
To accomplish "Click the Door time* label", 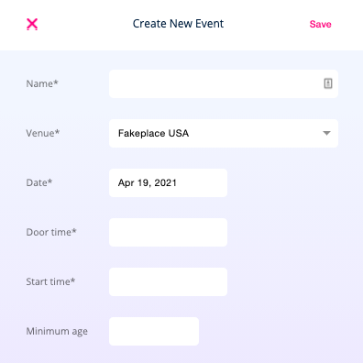I will coord(51,232).
